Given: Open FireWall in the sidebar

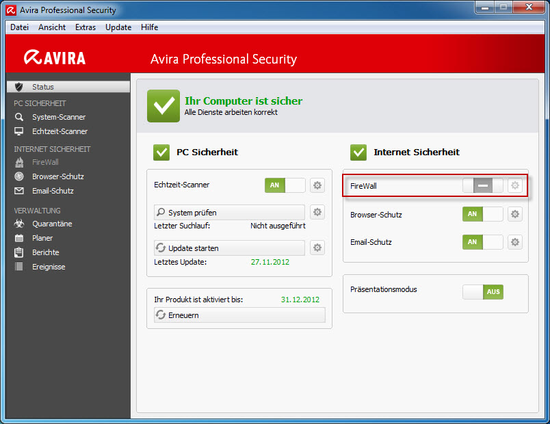Looking at the screenshot, I should [x=45, y=162].
